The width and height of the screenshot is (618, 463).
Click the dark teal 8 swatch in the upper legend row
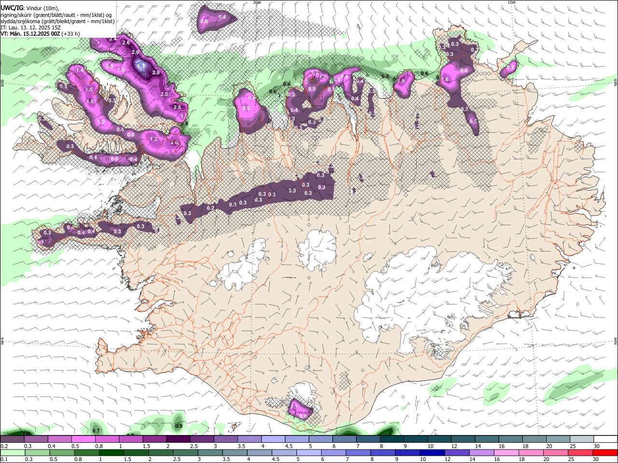tap(392, 439)
